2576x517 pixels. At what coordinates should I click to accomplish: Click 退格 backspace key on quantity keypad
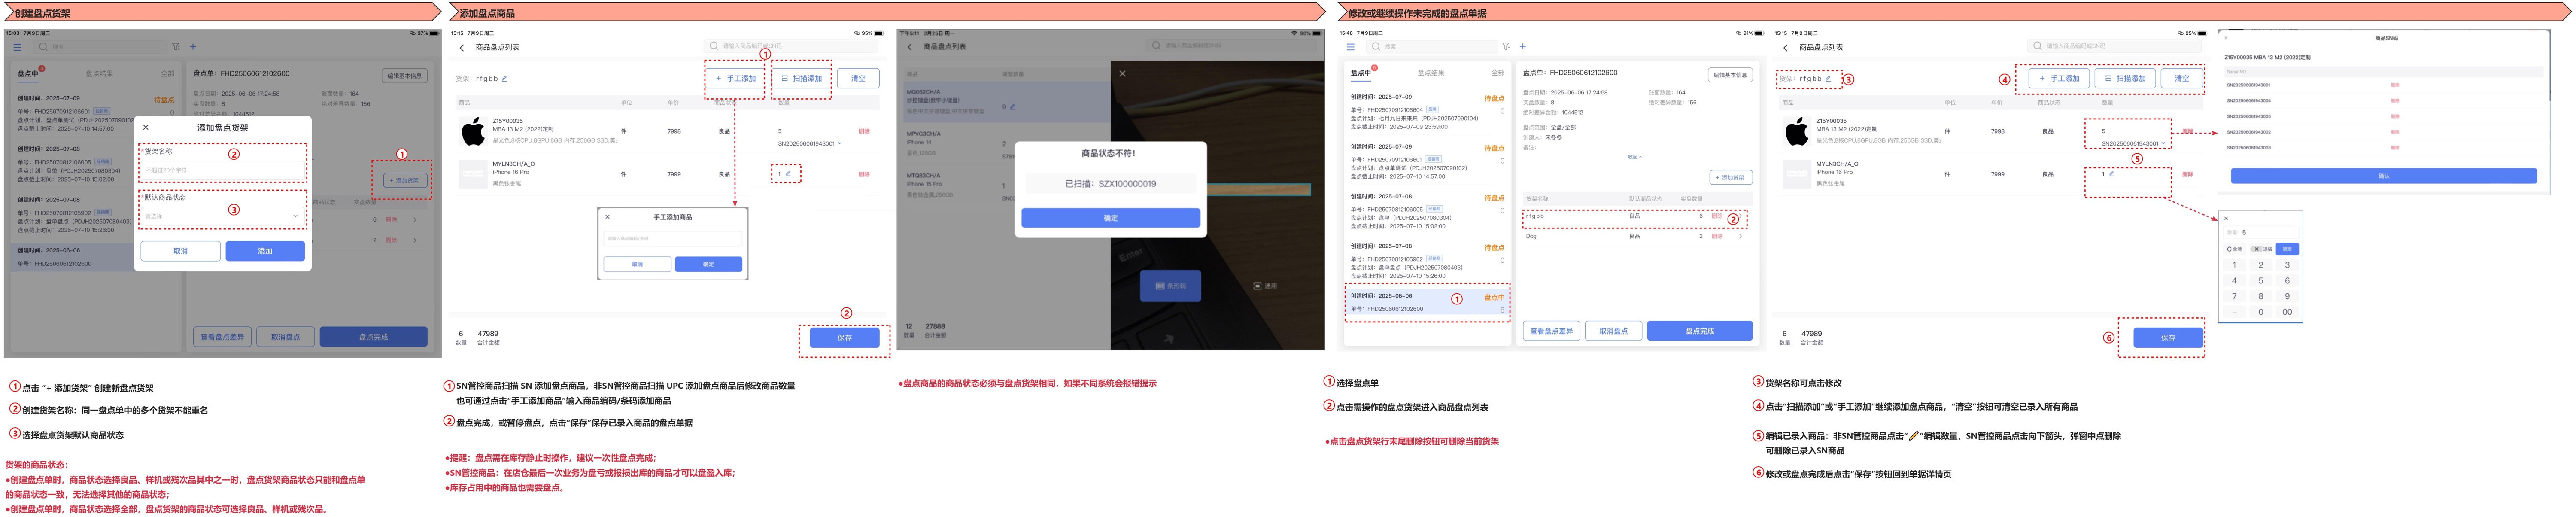(x=2261, y=249)
